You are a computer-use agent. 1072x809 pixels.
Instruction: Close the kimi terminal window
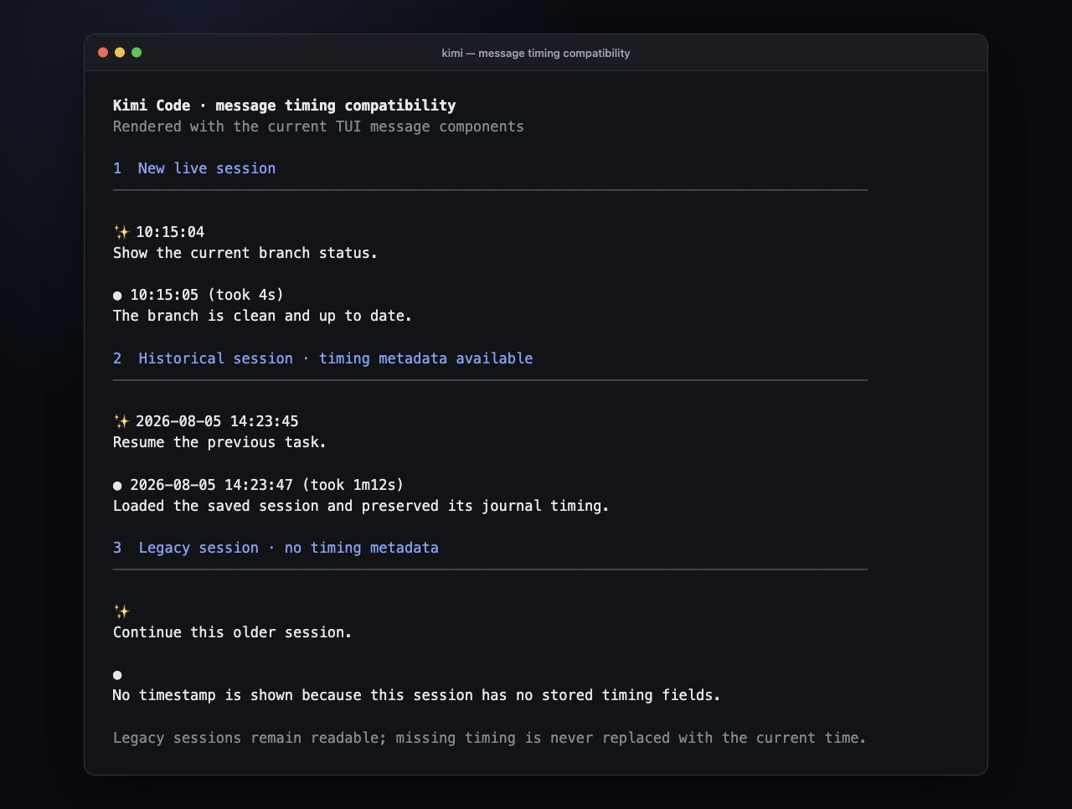tap(103, 53)
